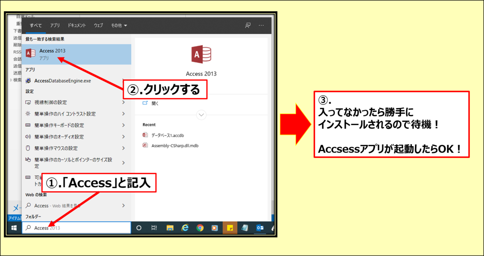Expand the 簡単操作のハイ コントラスト設定 chevron

pos(123,114)
